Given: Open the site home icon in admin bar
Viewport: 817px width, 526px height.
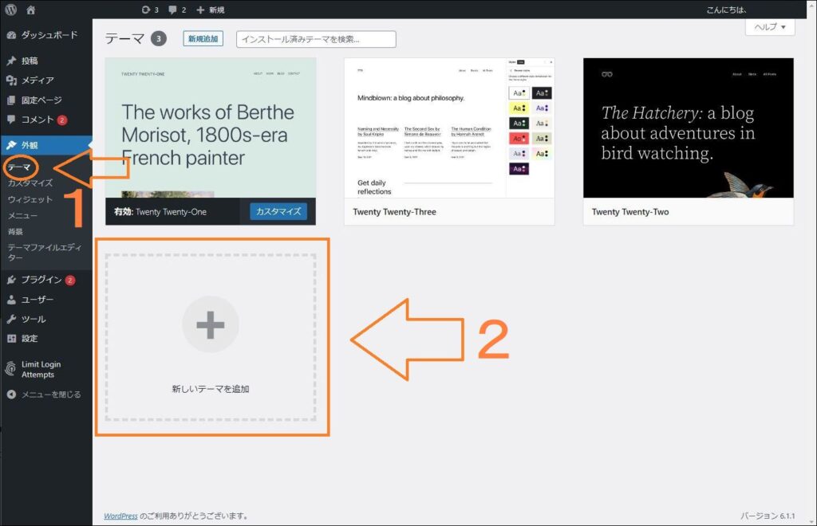Looking at the screenshot, I should coord(31,10).
